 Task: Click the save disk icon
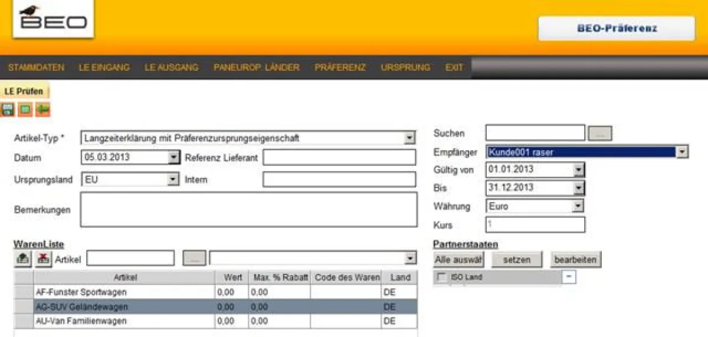coord(8,110)
